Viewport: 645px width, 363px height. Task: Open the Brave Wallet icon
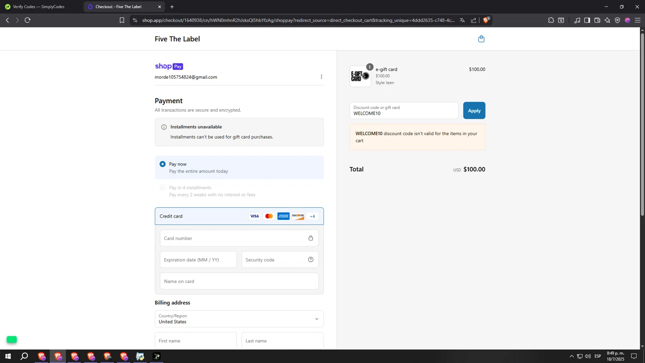coord(597,20)
